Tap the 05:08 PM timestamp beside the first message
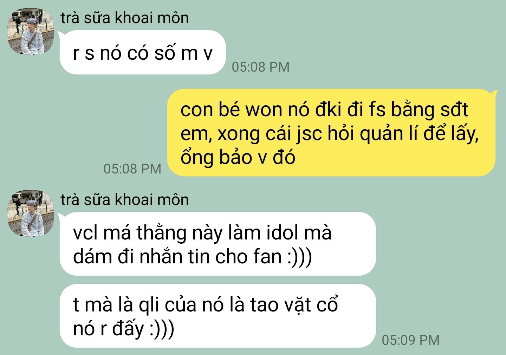This screenshot has width=506, height=355. pyautogui.click(x=260, y=67)
